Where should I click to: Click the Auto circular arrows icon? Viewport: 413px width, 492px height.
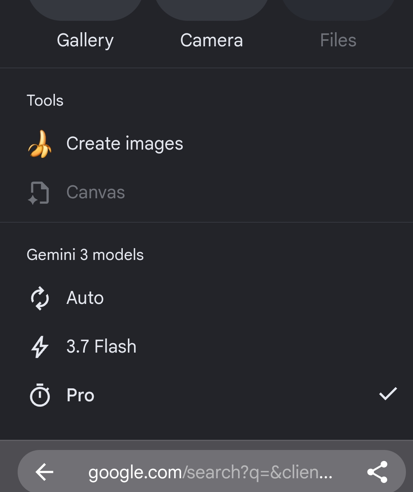click(x=40, y=298)
